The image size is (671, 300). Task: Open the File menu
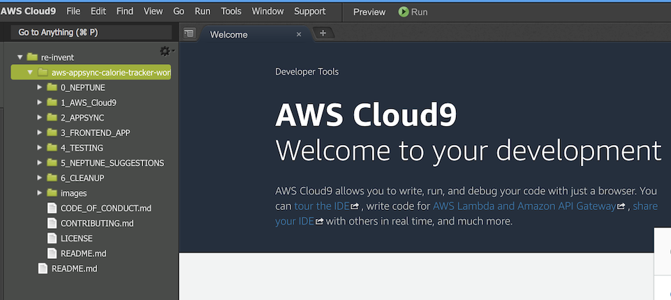(73, 12)
